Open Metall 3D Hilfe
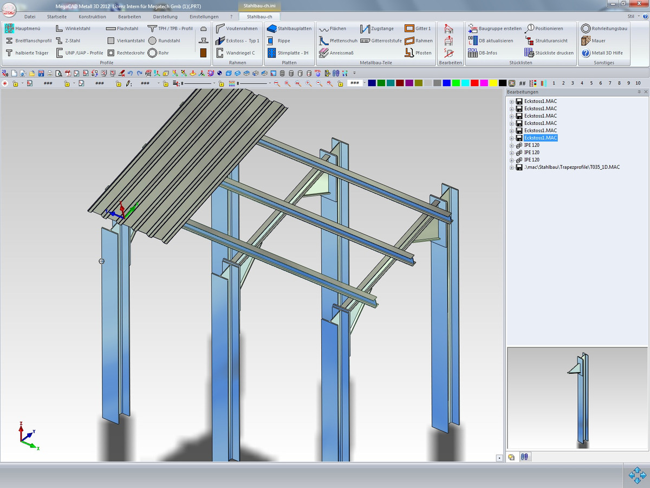 click(602, 53)
